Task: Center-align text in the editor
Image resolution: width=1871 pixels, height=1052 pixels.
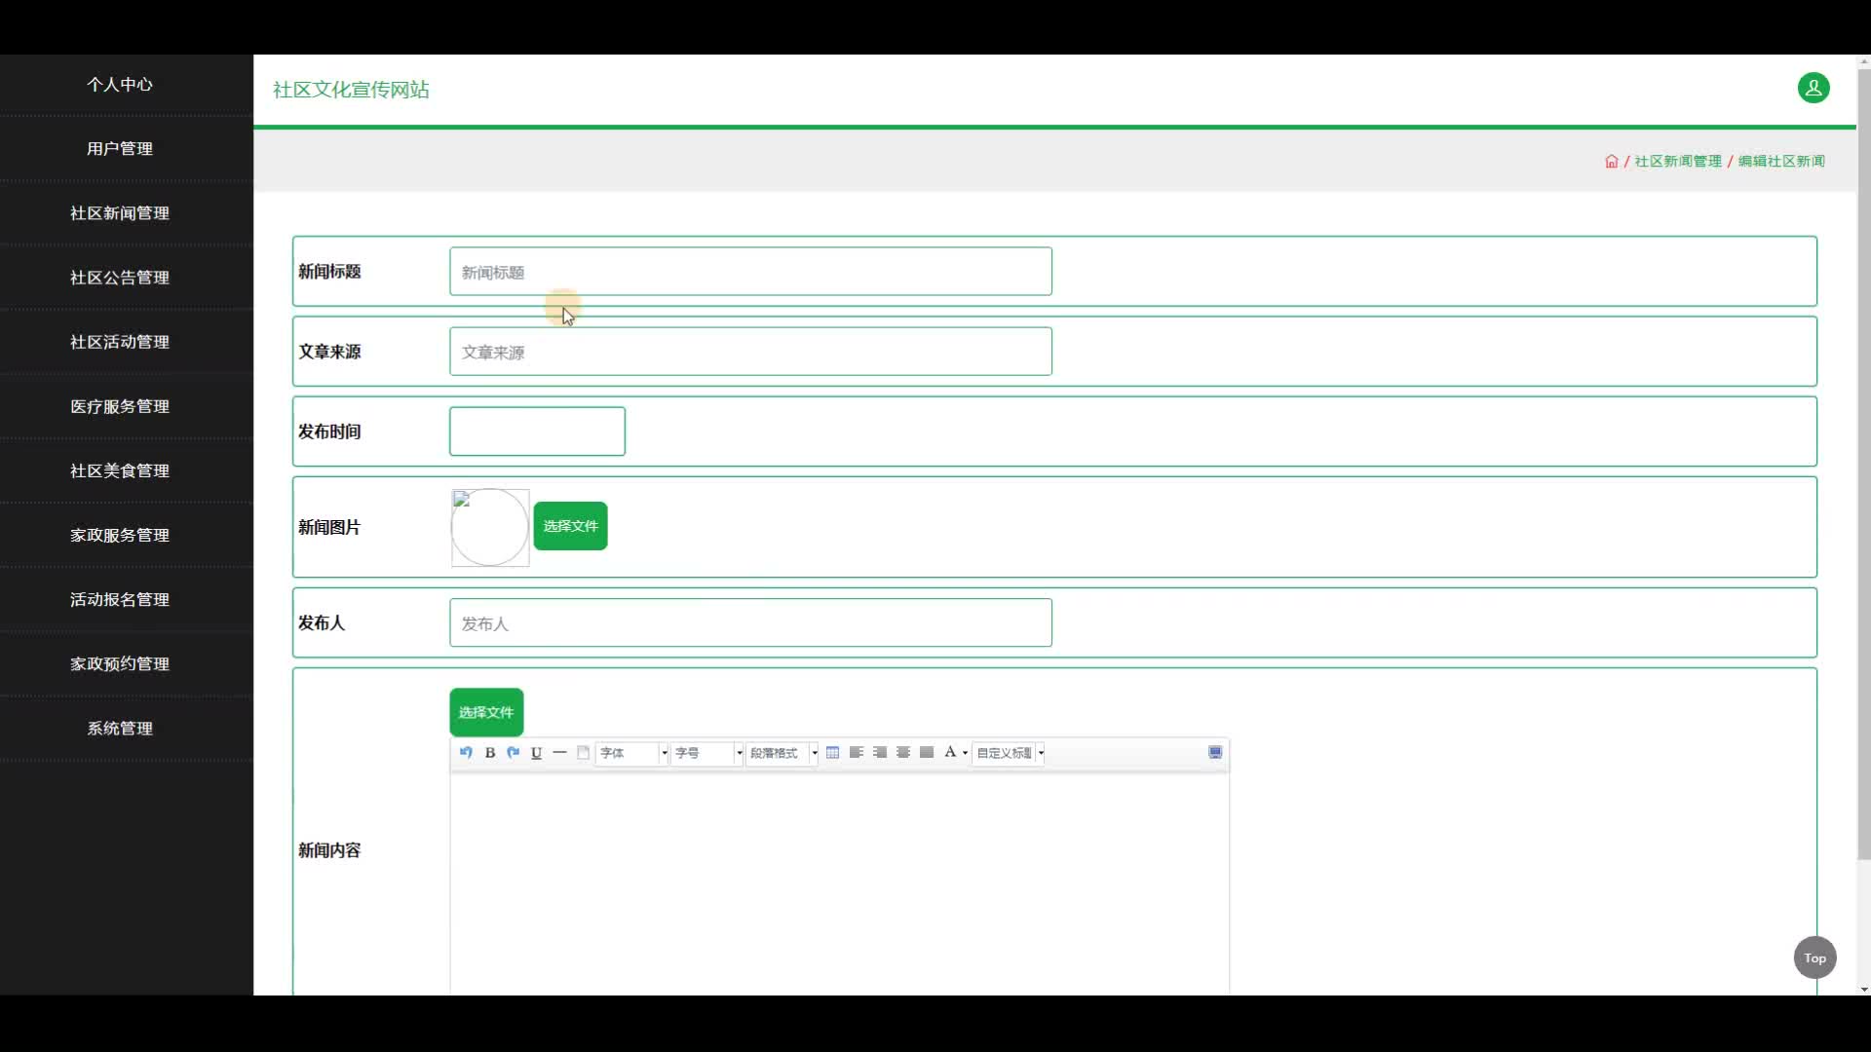Action: click(903, 752)
